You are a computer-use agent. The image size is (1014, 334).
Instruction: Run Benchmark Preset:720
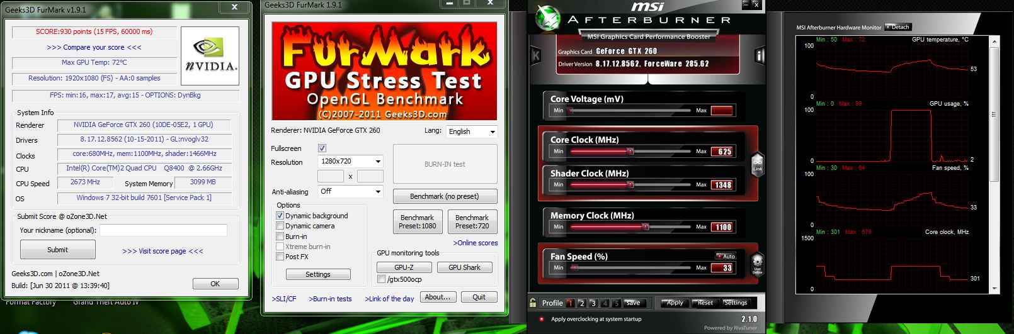tap(472, 221)
